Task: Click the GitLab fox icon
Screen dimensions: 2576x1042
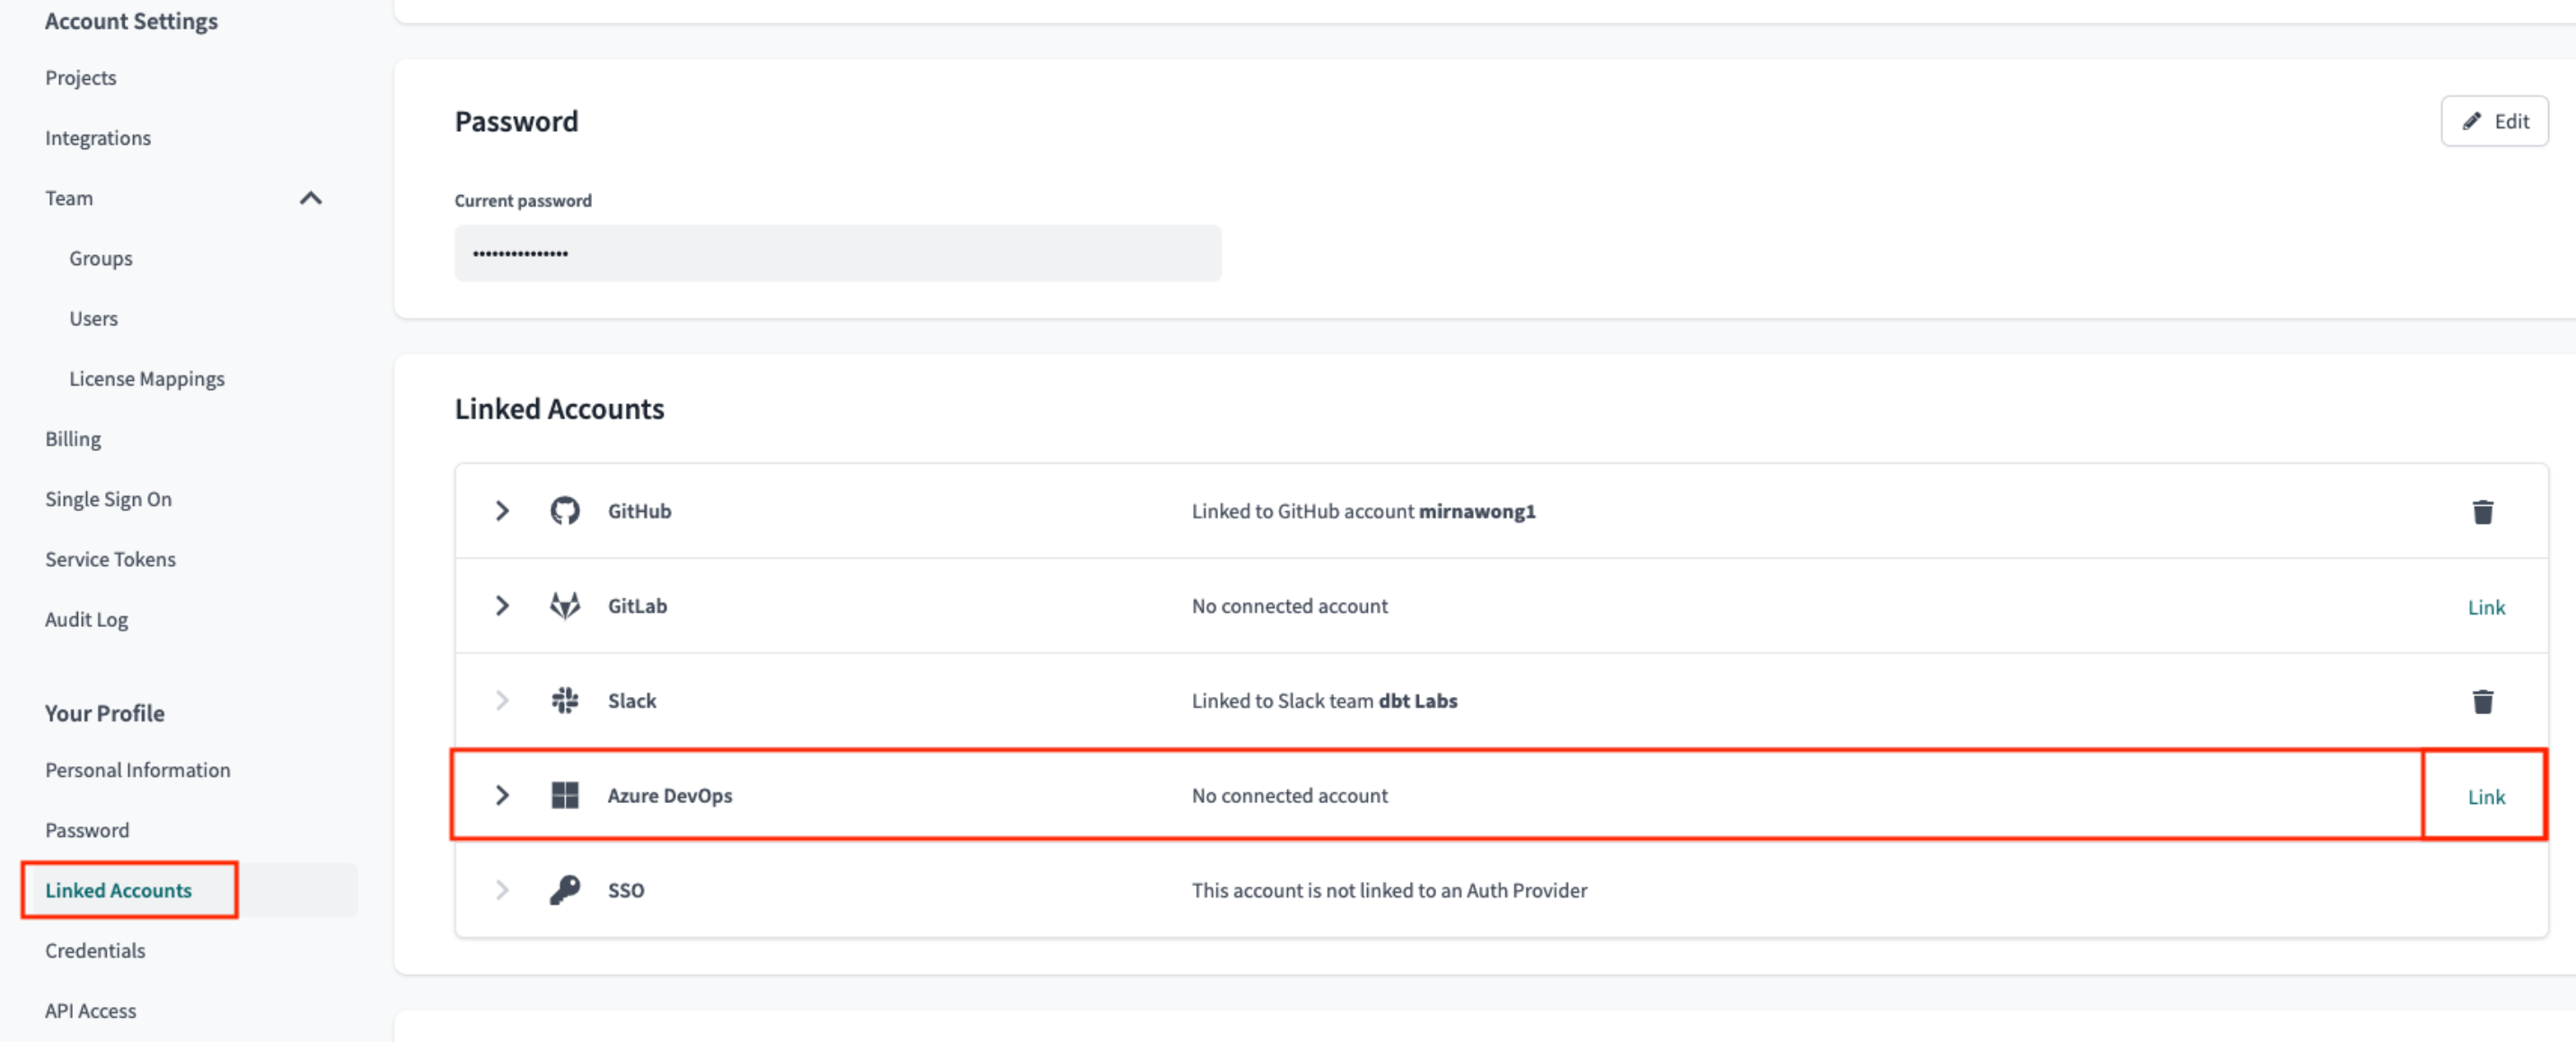Action: (565, 606)
